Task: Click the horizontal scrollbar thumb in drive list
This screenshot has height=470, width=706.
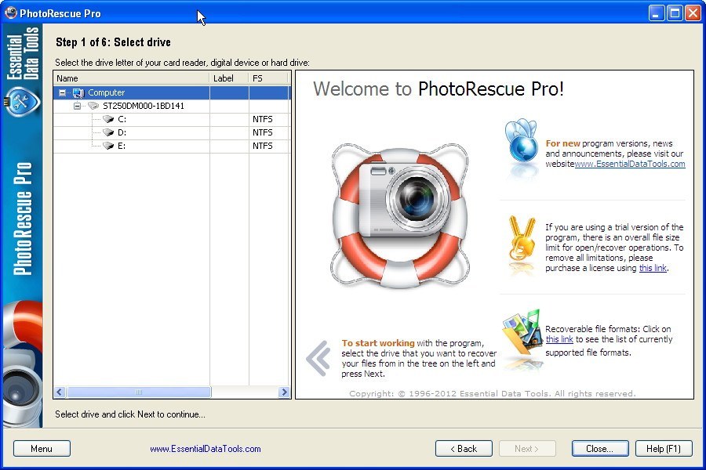Action: coord(139,392)
